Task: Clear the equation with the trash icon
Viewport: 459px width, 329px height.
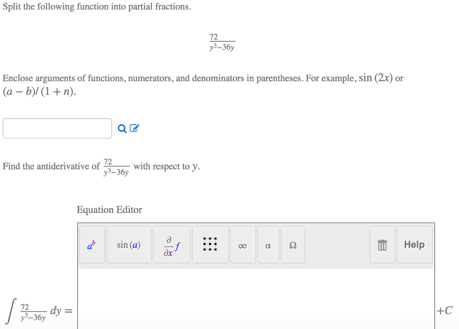Action: pyautogui.click(x=382, y=245)
